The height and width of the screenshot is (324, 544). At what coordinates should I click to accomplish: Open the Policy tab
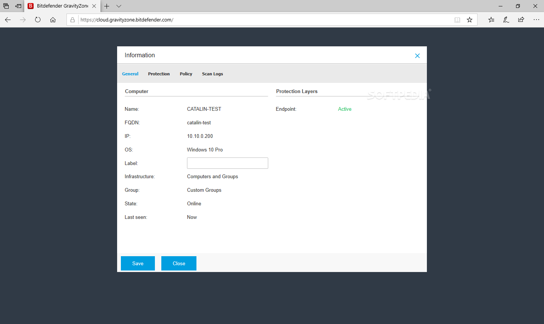(x=186, y=74)
